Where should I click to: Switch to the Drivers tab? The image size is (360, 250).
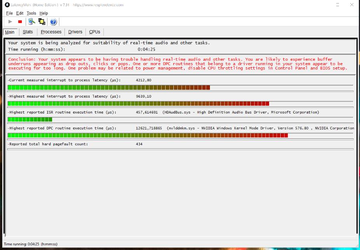tap(75, 32)
